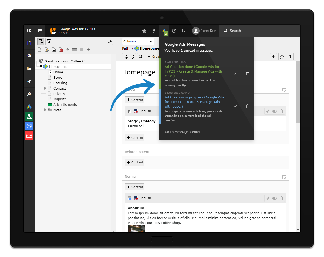The height and width of the screenshot is (257, 324).
Task: Go to Message Center
Action: (183, 132)
